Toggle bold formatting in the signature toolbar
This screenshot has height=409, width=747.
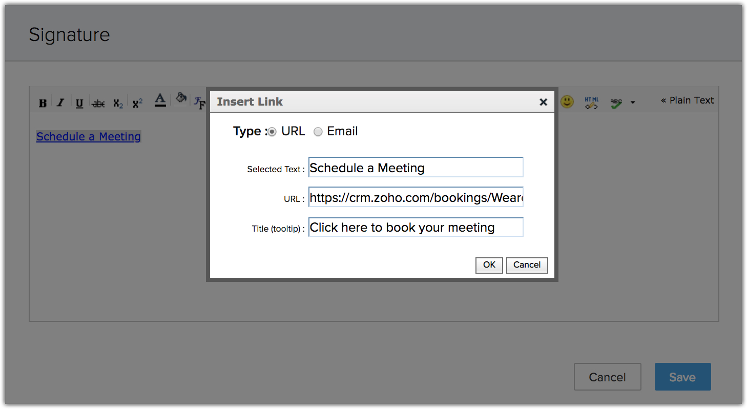(x=43, y=103)
